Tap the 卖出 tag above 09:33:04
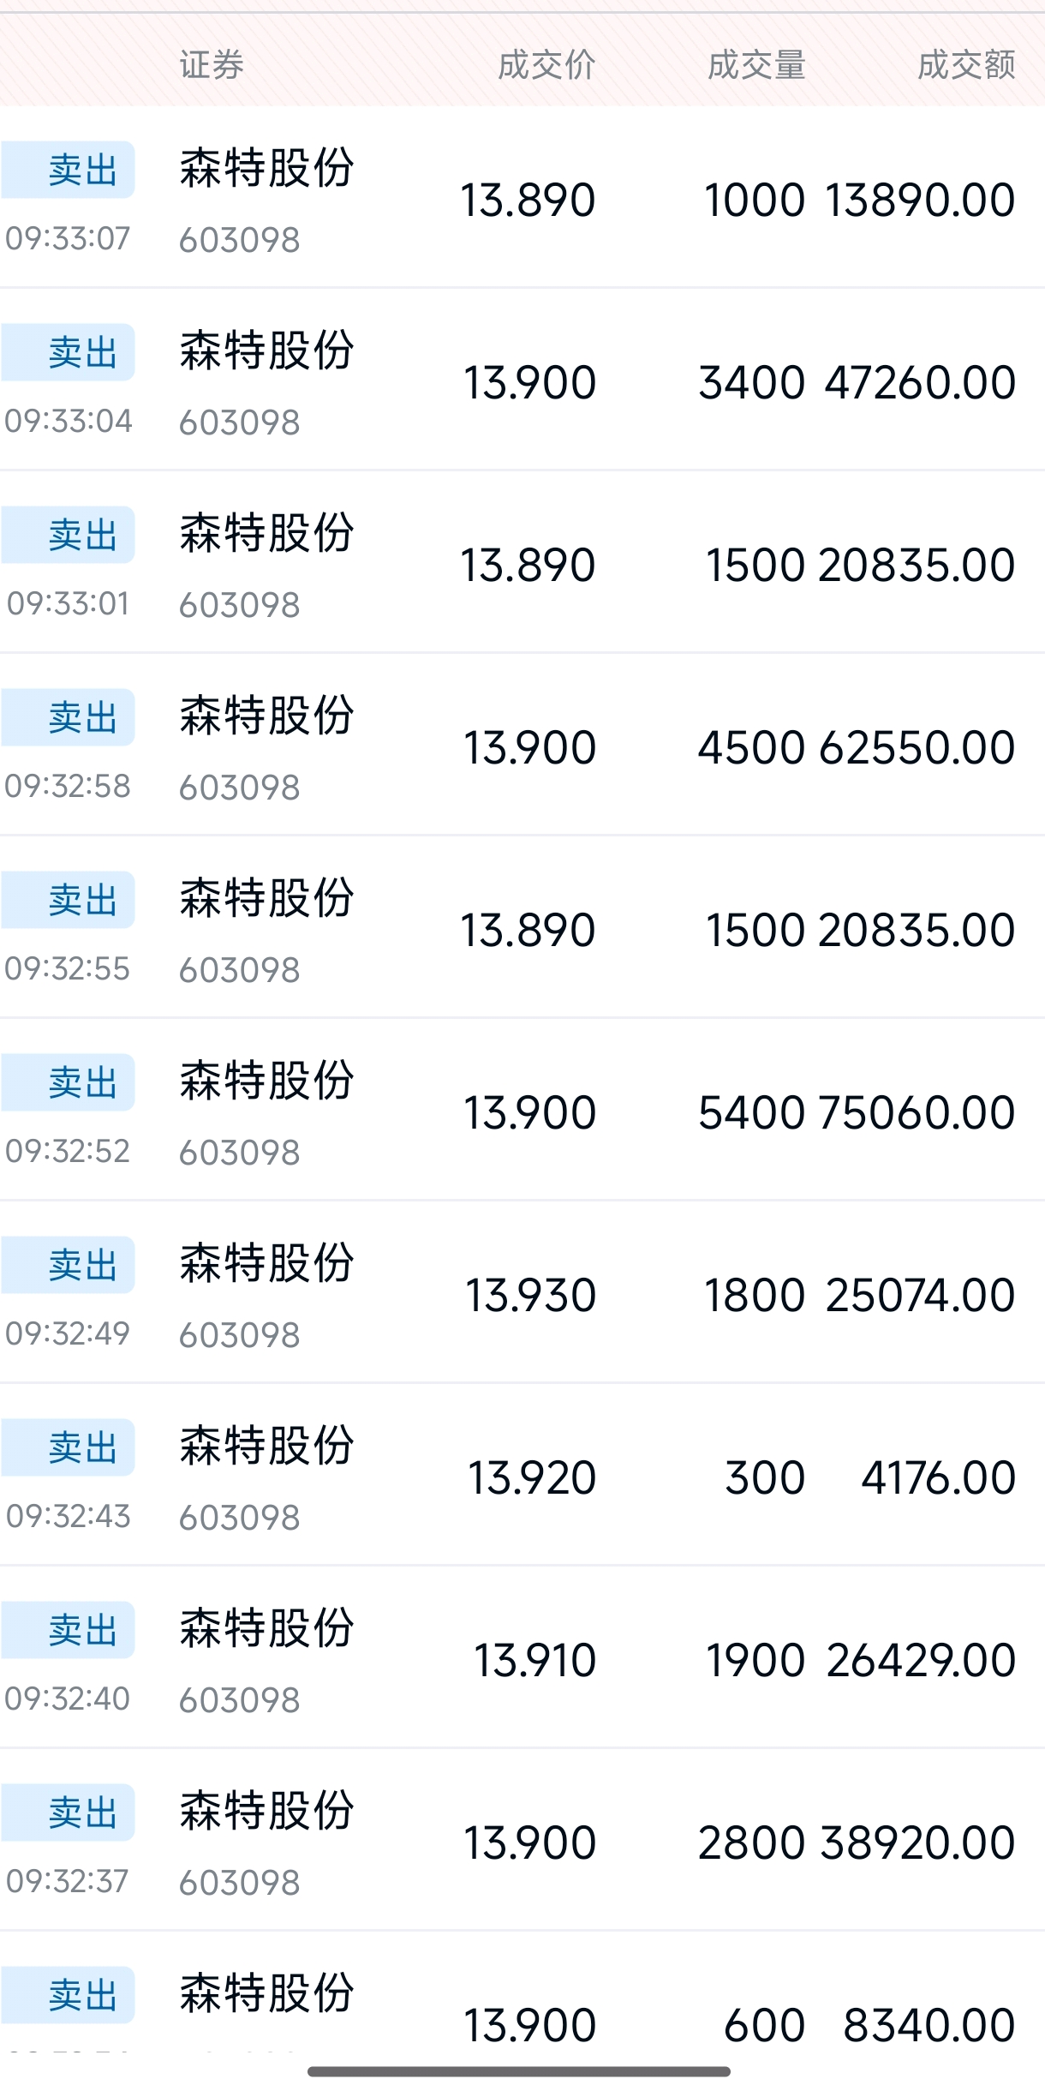1045x2097 pixels. tap(82, 352)
